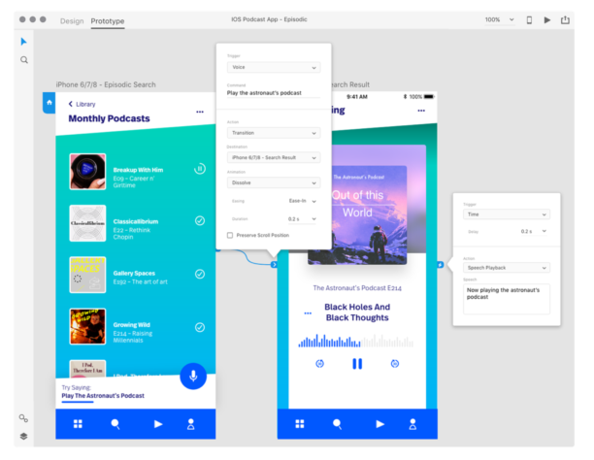Click The Astronaut's Podcast E214 text
594x460 pixels.
pos(357,288)
